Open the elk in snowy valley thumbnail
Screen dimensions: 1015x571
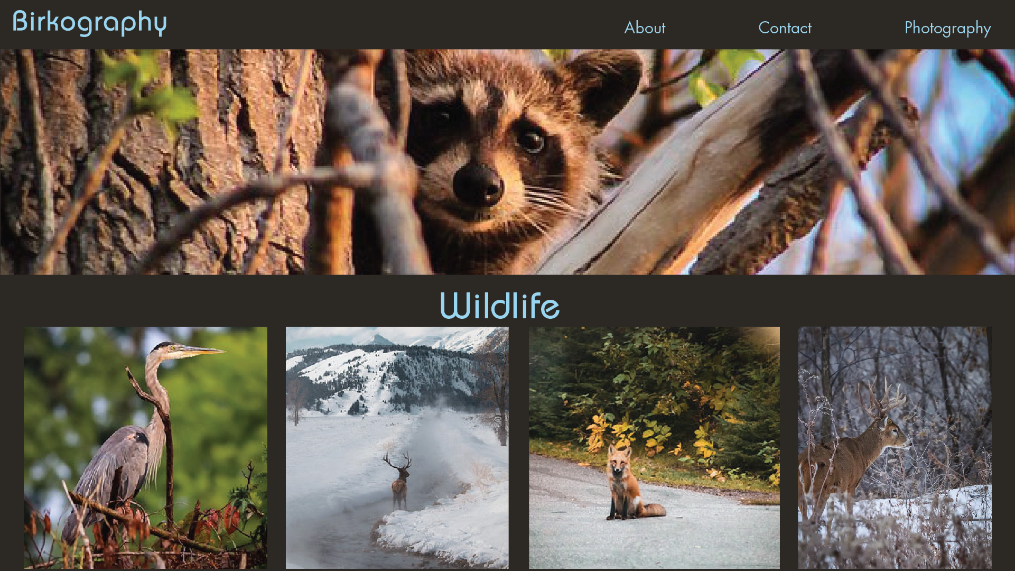397,447
